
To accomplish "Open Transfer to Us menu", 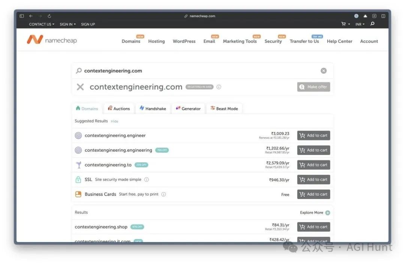I will [x=304, y=41].
